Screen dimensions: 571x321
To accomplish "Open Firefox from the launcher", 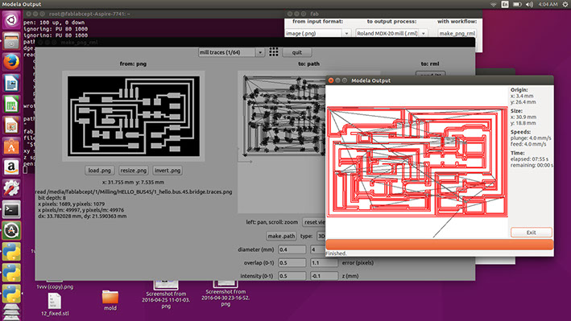I will coord(11,62).
